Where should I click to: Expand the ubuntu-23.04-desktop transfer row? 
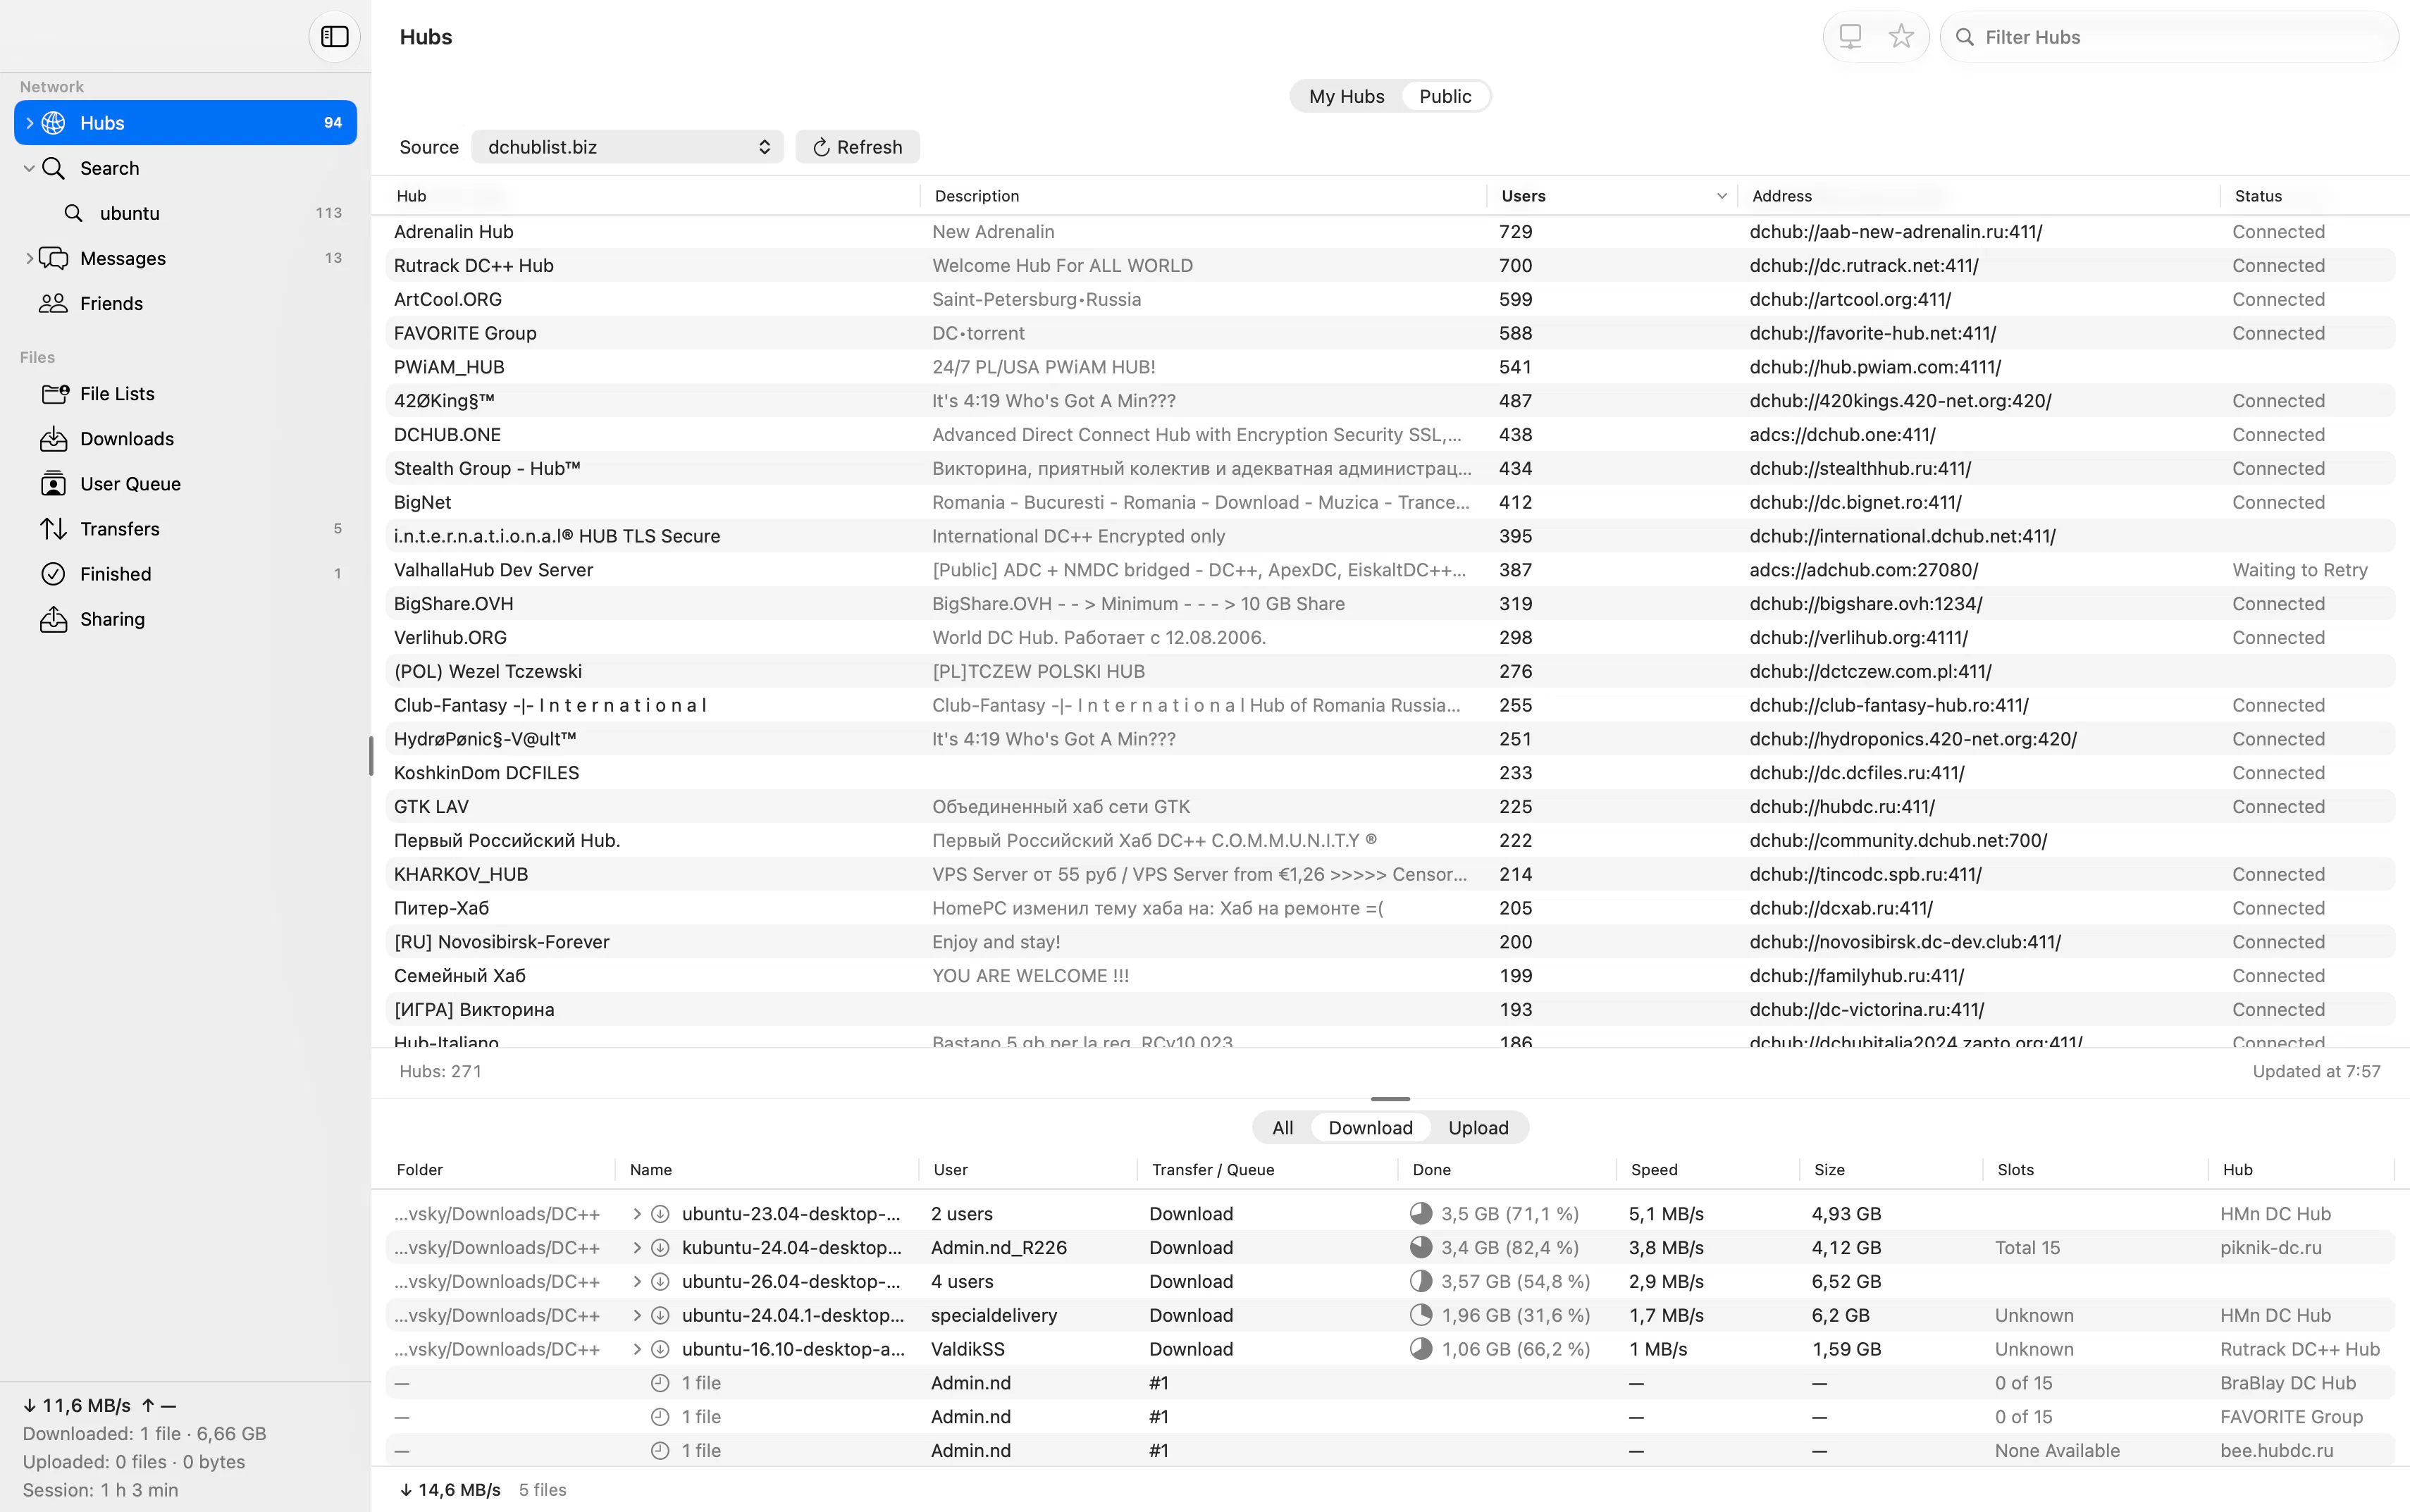tap(637, 1214)
